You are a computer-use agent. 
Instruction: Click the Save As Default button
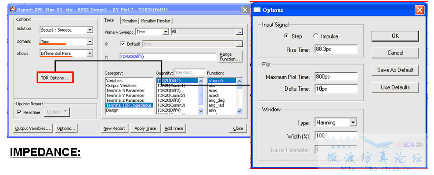tap(395, 70)
